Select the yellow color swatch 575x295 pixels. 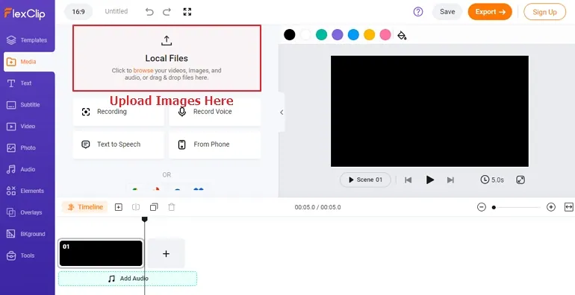coord(370,35)
